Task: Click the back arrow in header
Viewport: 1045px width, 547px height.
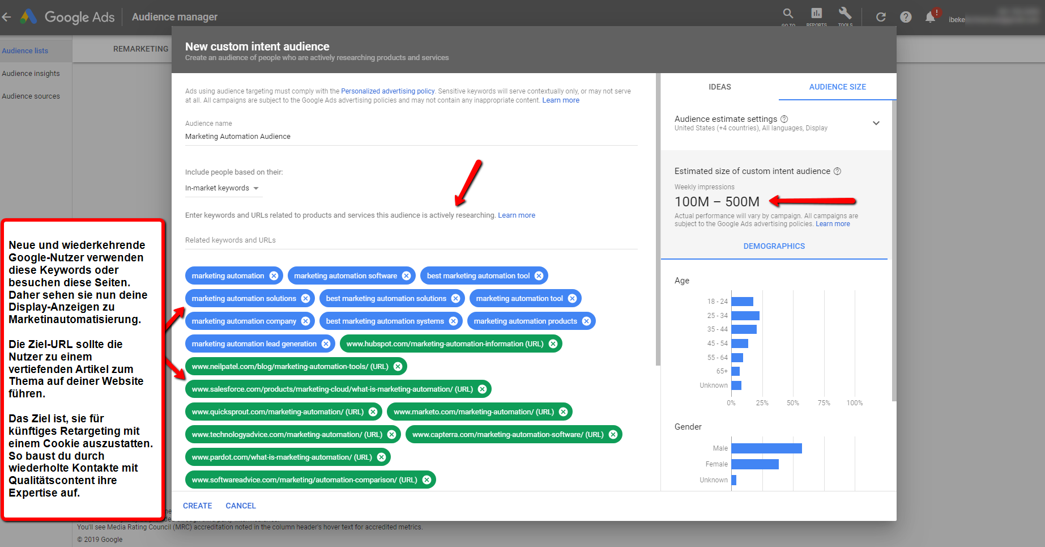Action: point(7,17)
